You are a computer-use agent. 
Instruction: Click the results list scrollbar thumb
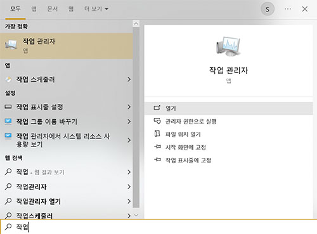(x=136, y=117)
